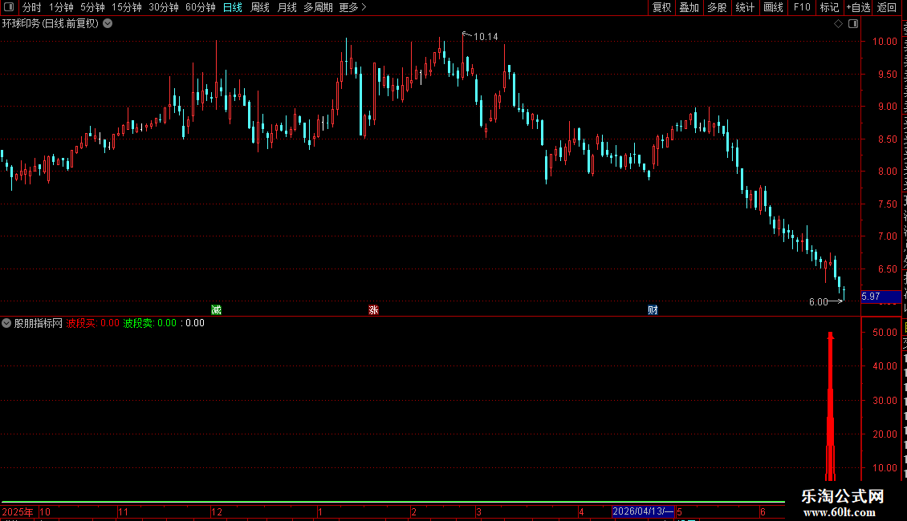The height and width of the screenshot is (521, 907).
Task: Select the 15分钟 period tab
Action: pos(127,7)
